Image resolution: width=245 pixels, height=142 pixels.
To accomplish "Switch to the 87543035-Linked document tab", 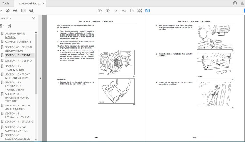I will 30,3.
